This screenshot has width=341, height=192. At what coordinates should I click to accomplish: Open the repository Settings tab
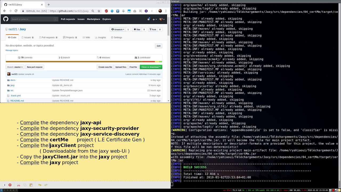[x=116, y=38]
